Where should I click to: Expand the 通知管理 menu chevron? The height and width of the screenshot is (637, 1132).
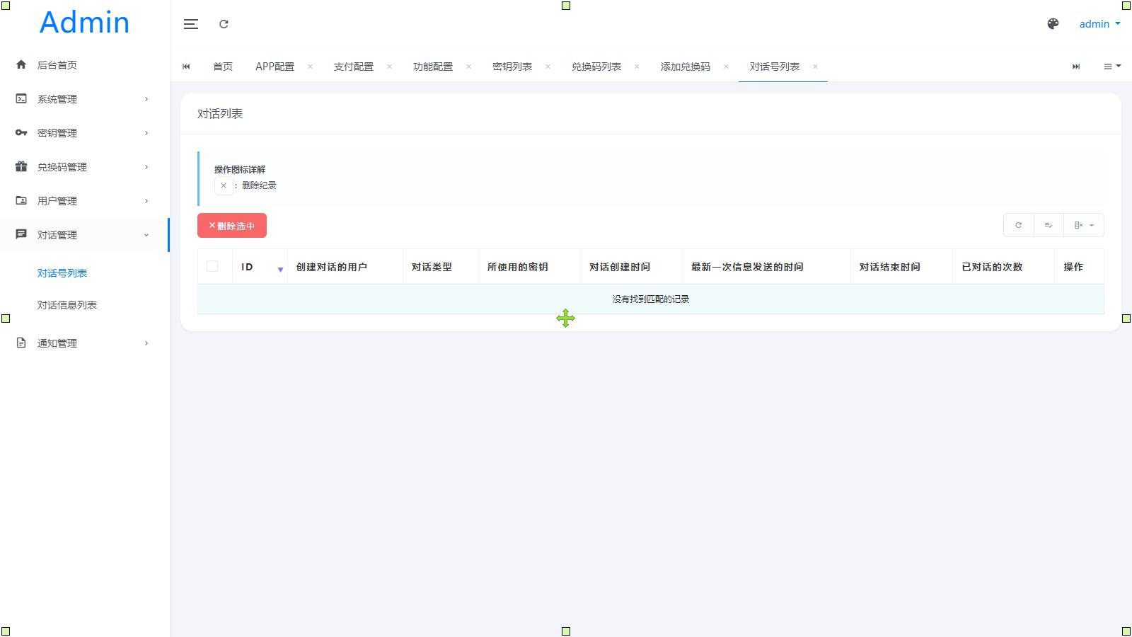click(x=146, y=343)
